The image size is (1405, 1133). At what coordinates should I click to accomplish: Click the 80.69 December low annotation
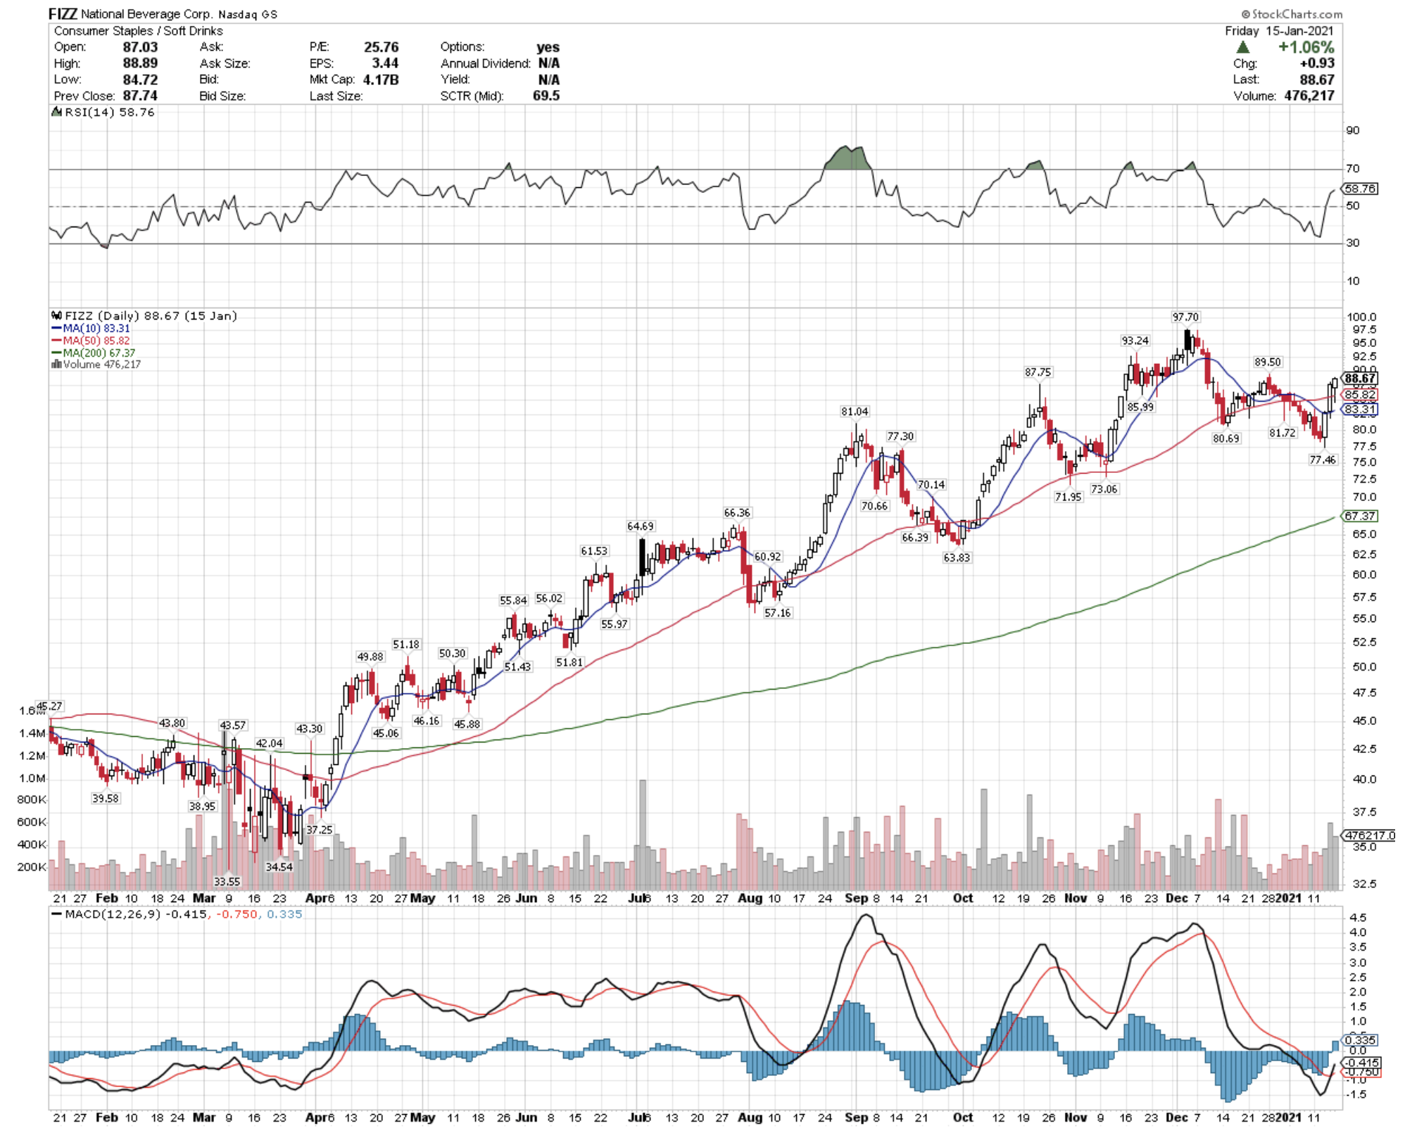(x=1226, y=438)
